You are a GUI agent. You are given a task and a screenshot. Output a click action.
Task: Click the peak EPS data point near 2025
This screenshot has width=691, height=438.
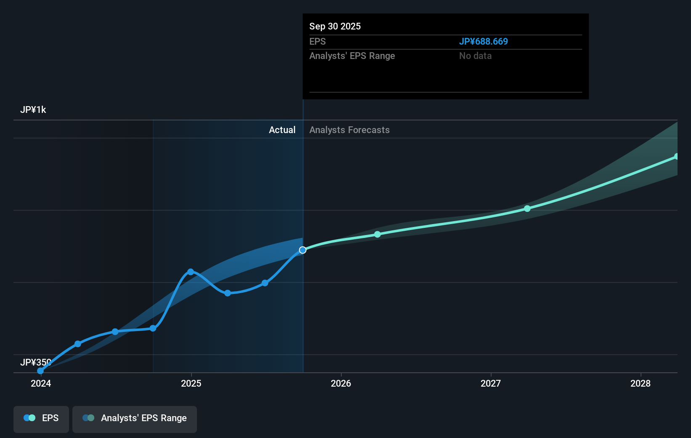point(191,272)
